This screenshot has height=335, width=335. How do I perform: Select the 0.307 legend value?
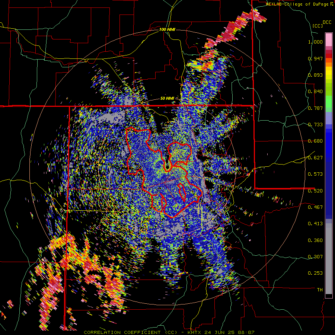tap(315, 257)
